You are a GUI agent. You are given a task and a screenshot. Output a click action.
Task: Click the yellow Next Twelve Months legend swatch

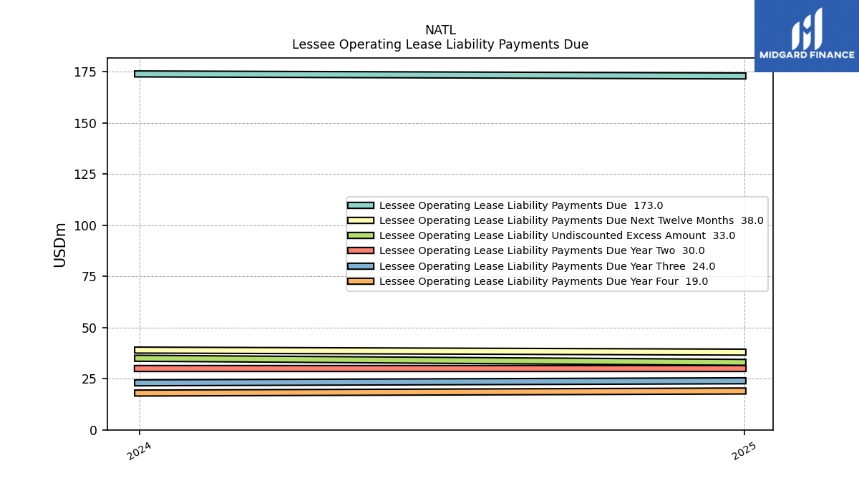click(x=361, y=220)
